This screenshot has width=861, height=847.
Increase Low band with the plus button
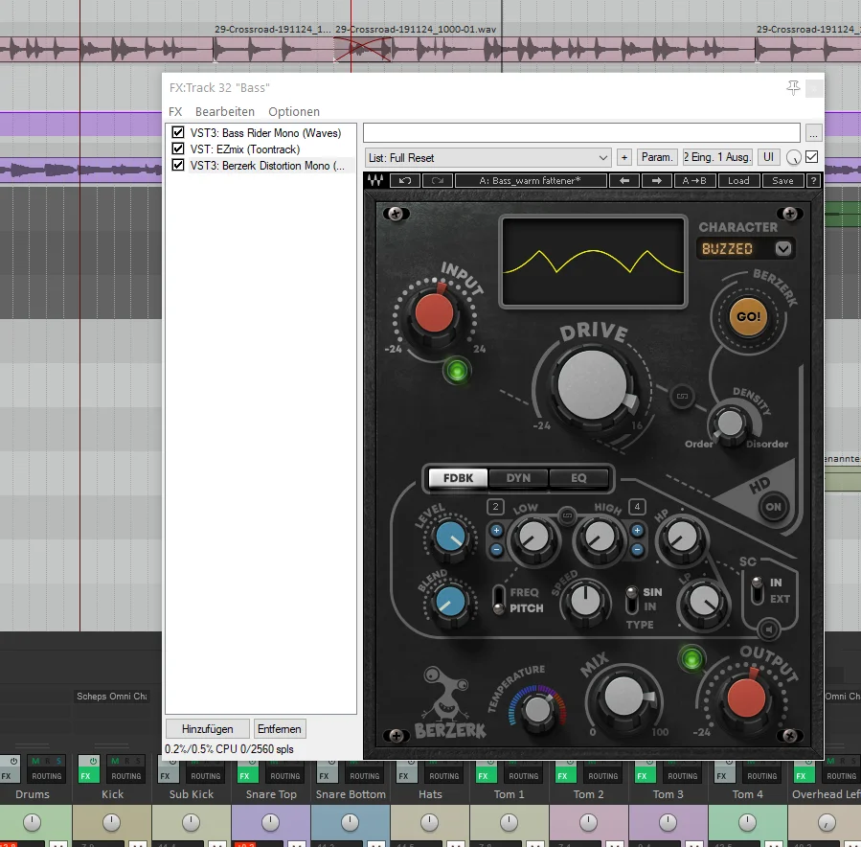click(496, 531)
